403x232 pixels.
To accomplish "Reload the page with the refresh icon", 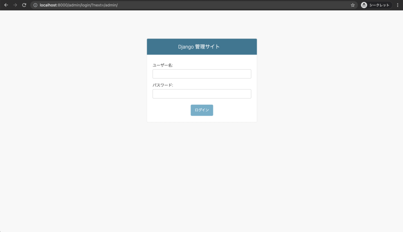I will click(24, 5).
